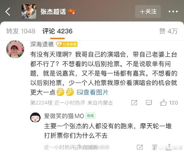This screenshot has width=184, height=152.
Task: Tap share icon on 爱微笑的猫MO's reply
Action: coord(140,147)
